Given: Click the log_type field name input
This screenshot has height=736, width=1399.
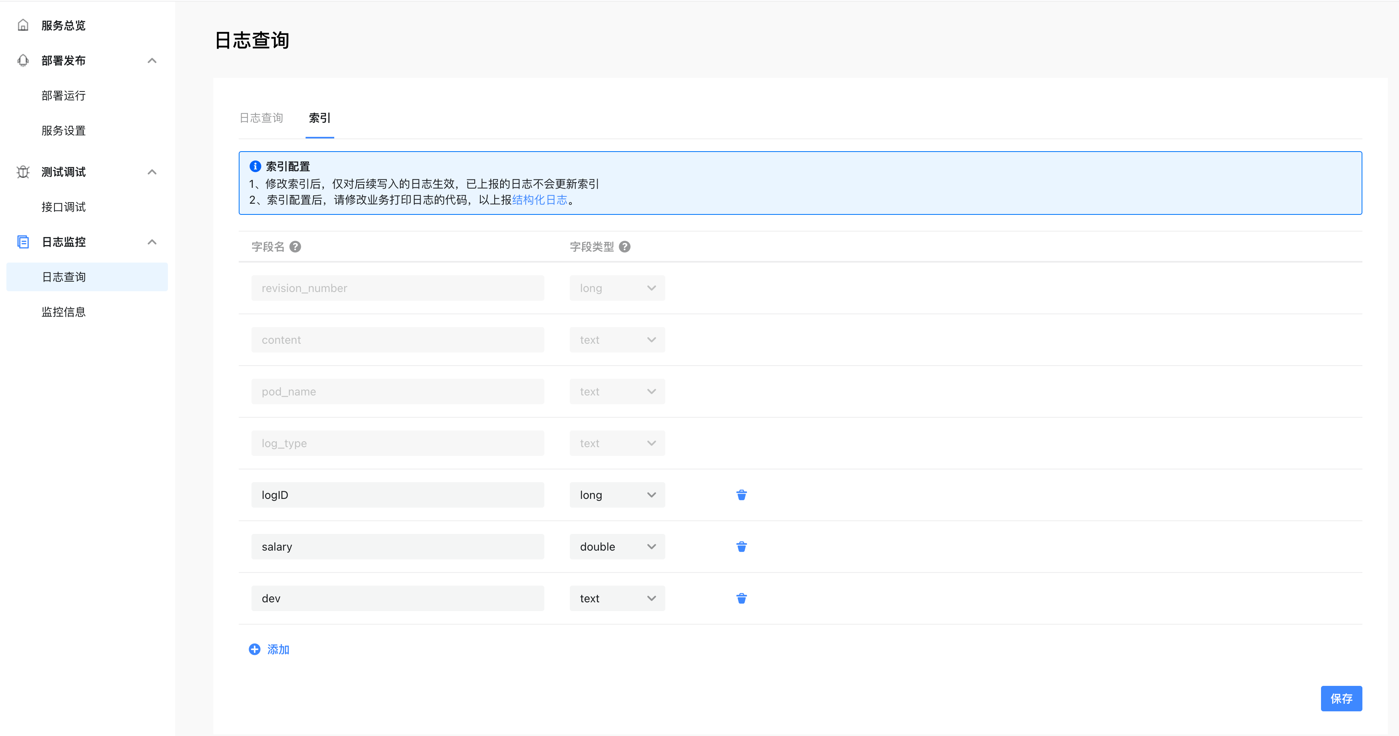Looking at the screenshot, I should tap(397, 443).
